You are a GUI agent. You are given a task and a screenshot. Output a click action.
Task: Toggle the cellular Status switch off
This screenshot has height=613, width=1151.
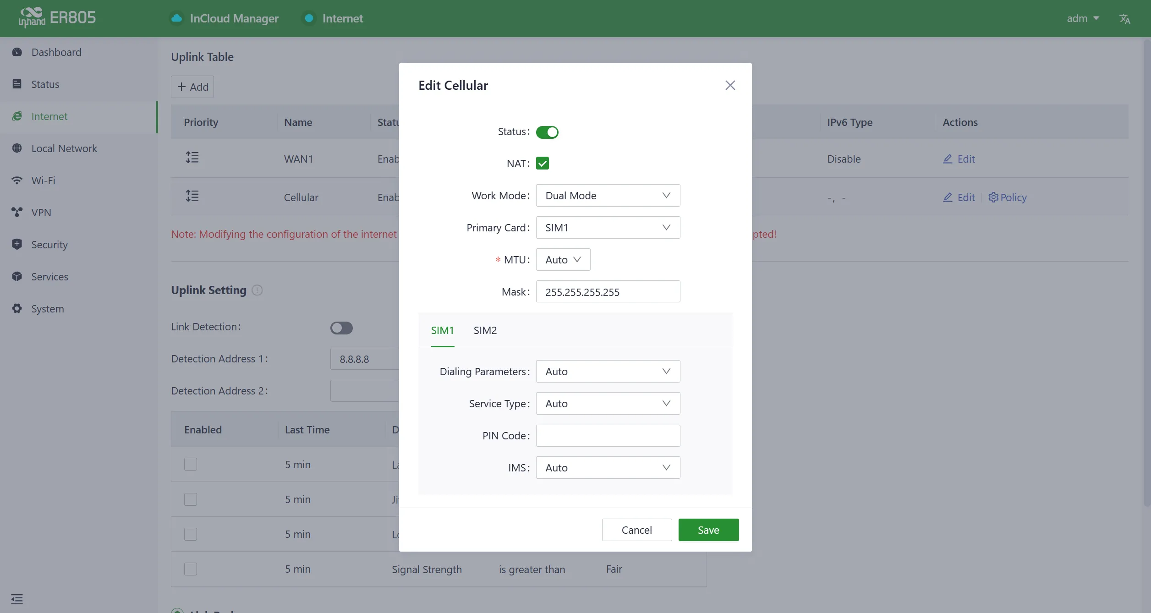click(547, 132)
